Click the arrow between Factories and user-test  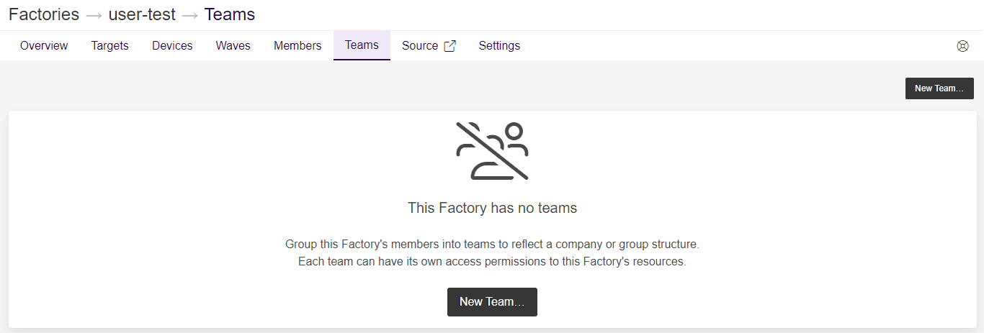(94, 15)
